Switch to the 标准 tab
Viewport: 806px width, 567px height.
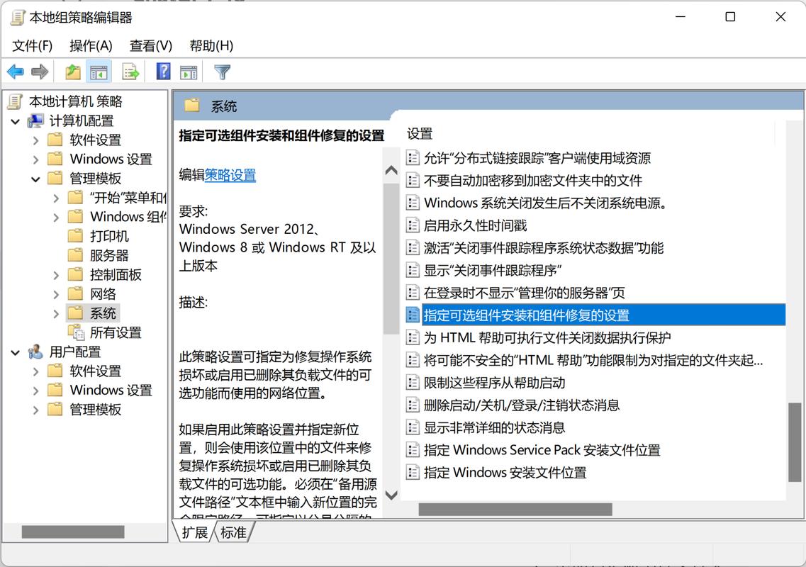(233, 532)
